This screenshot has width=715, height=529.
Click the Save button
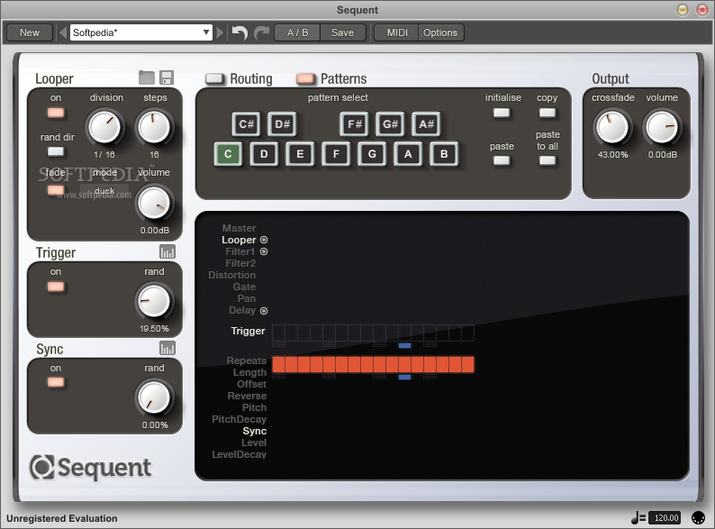tap(342, 32)
